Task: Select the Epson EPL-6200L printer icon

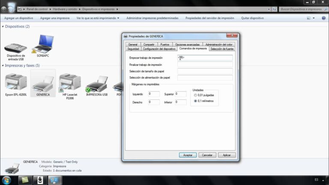Action: (16, 82)
